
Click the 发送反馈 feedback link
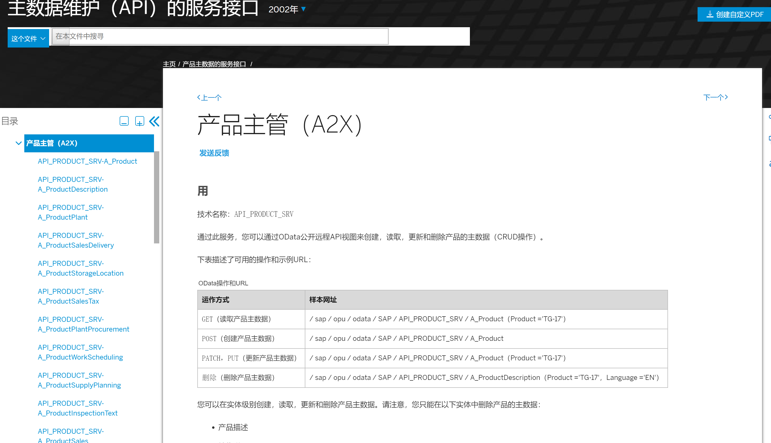pyautogui.click(x=214, y=153)
